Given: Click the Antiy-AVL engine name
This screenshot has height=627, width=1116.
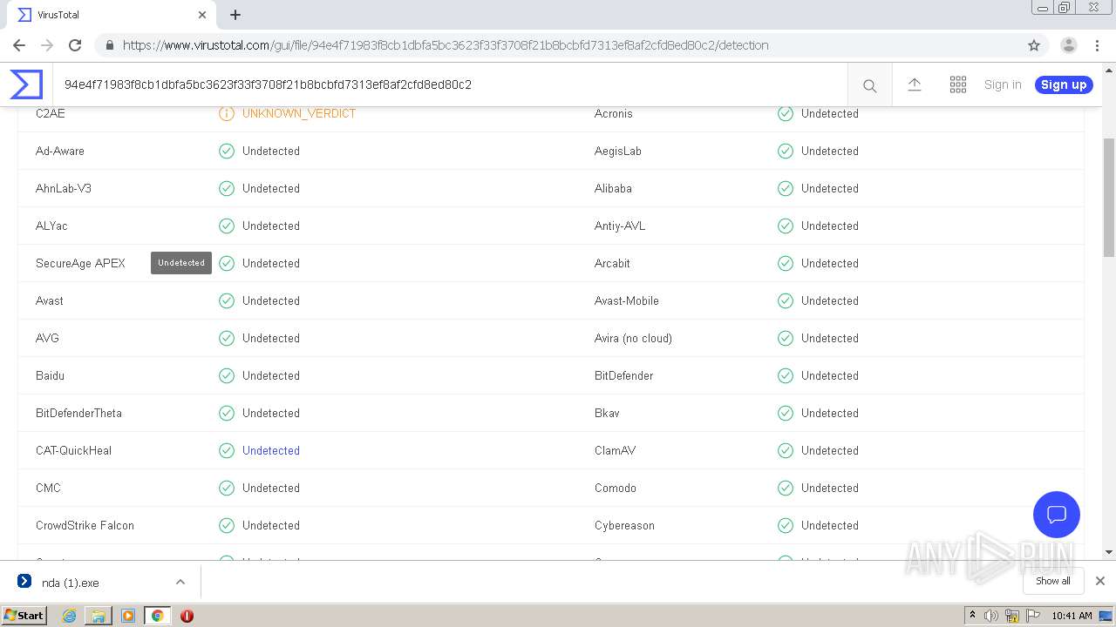Looking at the screenshot, I should pos(620,226).
